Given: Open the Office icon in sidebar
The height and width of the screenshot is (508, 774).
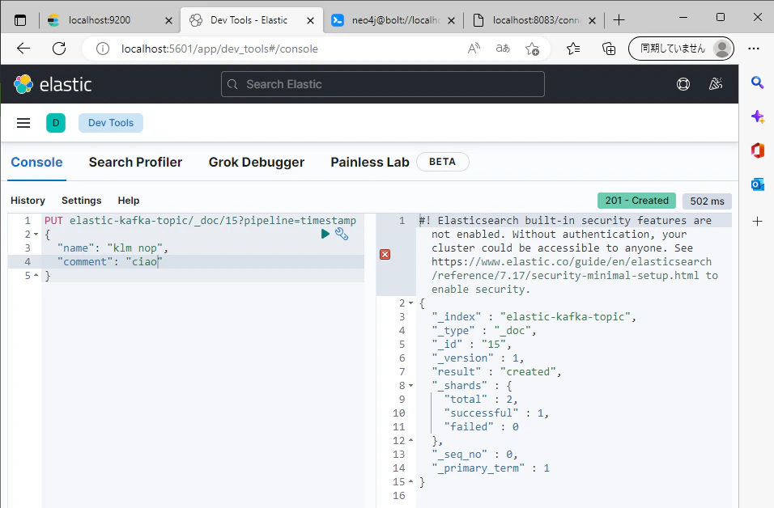Looking at the screenshot, I should coord(758,150).
